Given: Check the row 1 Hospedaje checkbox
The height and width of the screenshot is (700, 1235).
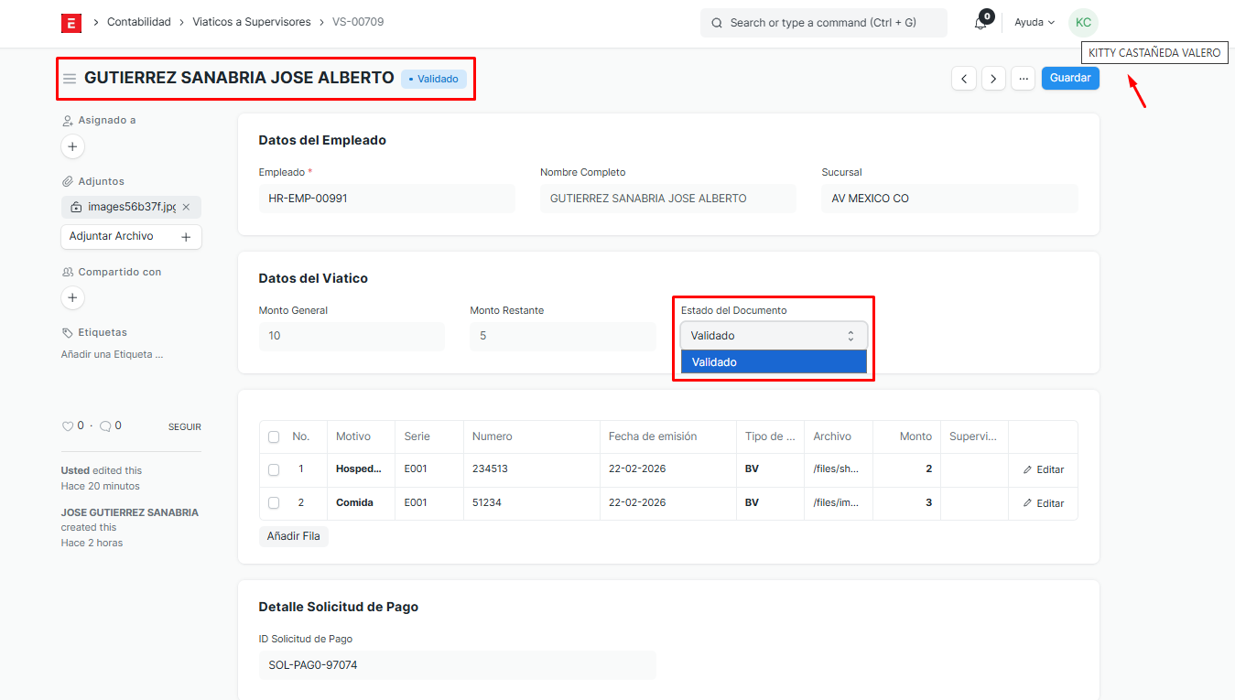Looking at the screenshot, I should tap(274, 469).
